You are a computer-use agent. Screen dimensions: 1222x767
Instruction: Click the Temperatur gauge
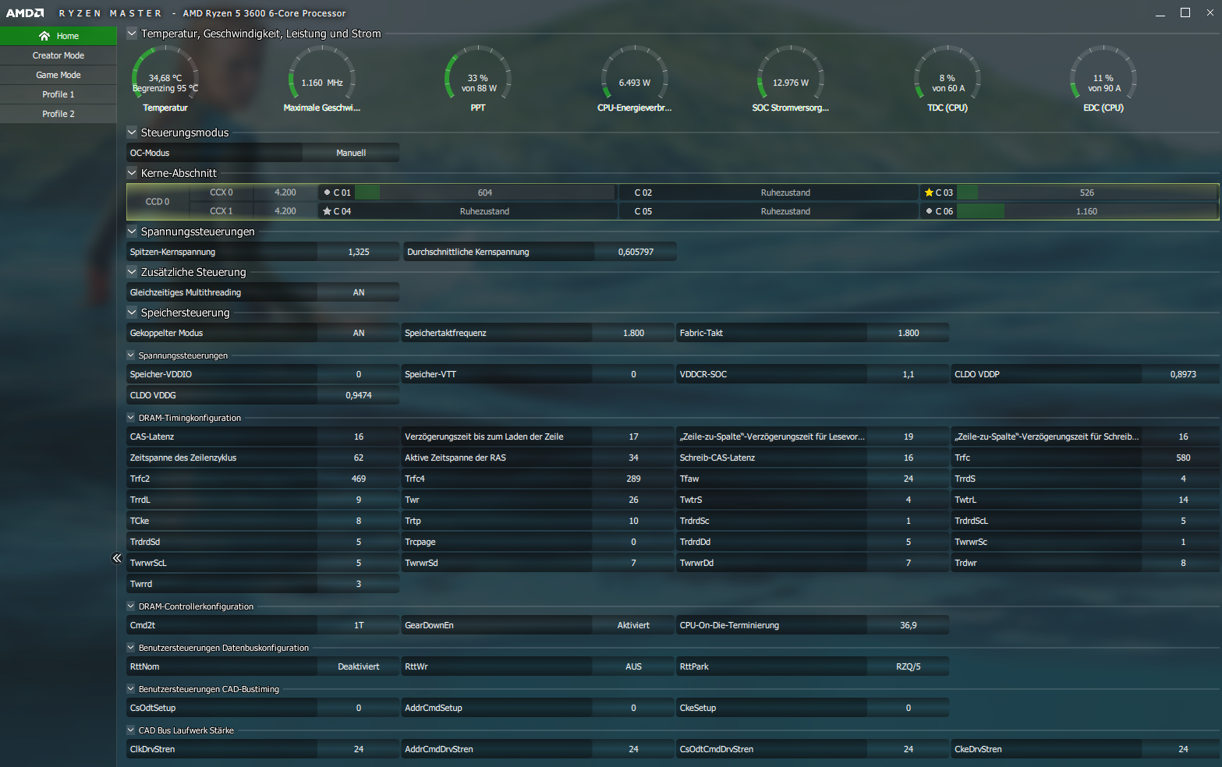[x=165, y=79]
